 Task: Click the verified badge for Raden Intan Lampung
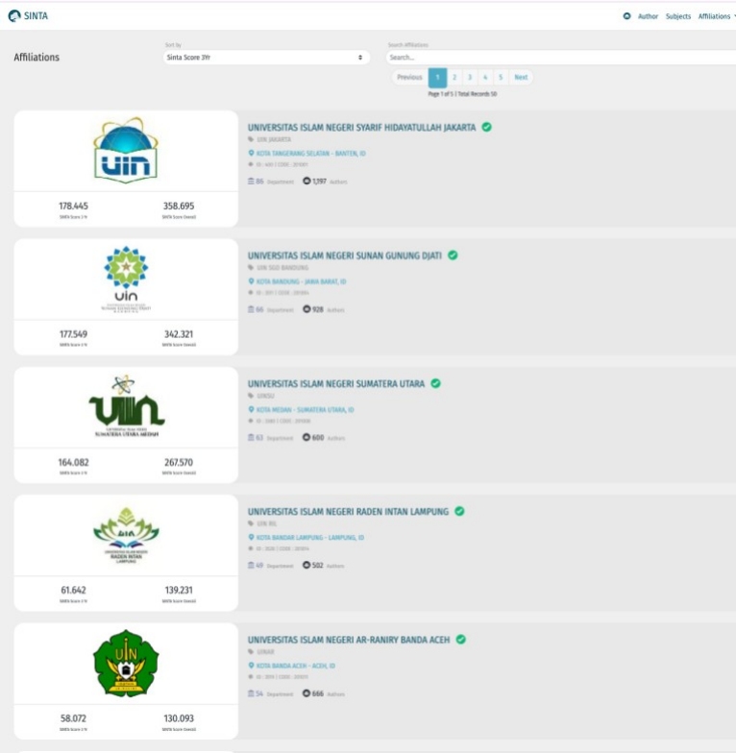coord(459,512)
